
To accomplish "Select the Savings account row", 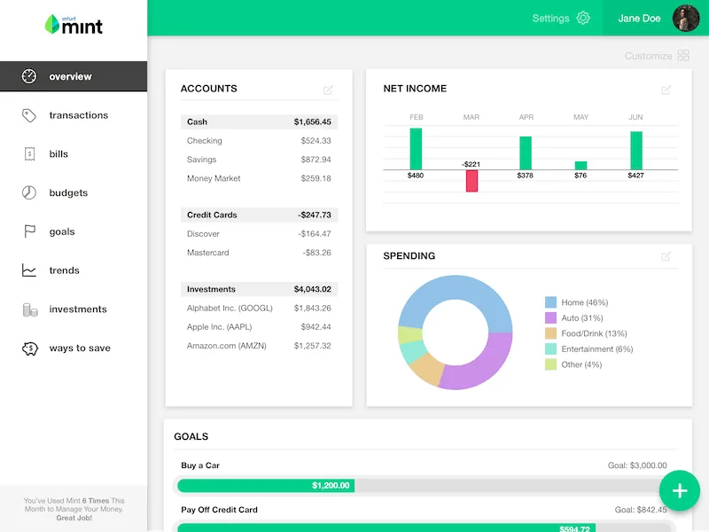I will click(x=259, y=160).
